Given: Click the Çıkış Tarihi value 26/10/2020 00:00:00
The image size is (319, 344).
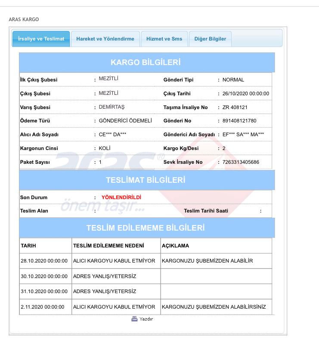Looking at the screenshot, I should [x=246, y=94].
